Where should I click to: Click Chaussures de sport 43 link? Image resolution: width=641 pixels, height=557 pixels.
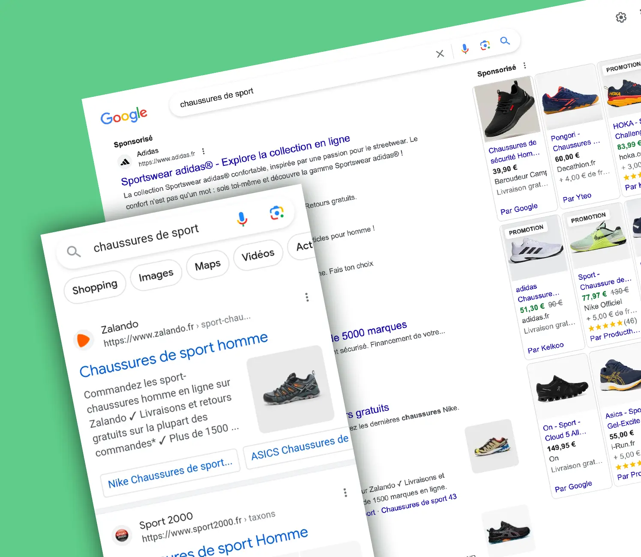[419, 503]
